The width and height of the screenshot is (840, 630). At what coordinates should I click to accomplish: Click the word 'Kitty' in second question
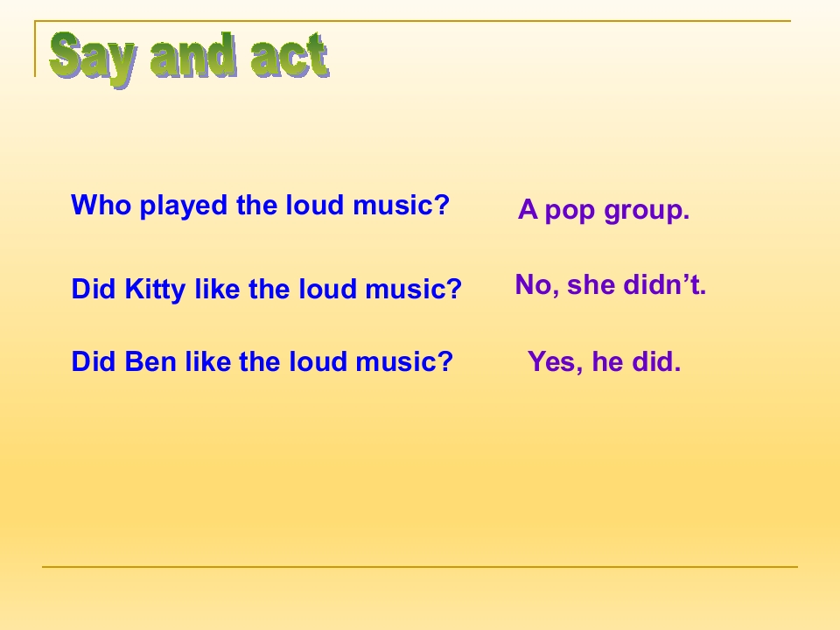pos(155,290)
